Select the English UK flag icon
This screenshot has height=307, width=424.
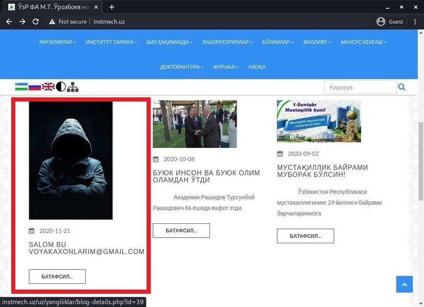[48, 87]
